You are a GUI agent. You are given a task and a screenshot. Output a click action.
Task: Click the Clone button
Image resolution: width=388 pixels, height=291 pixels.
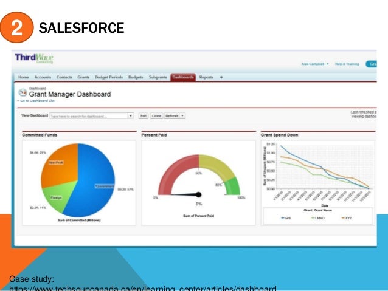pyautogui.click(x=156, y=116)
